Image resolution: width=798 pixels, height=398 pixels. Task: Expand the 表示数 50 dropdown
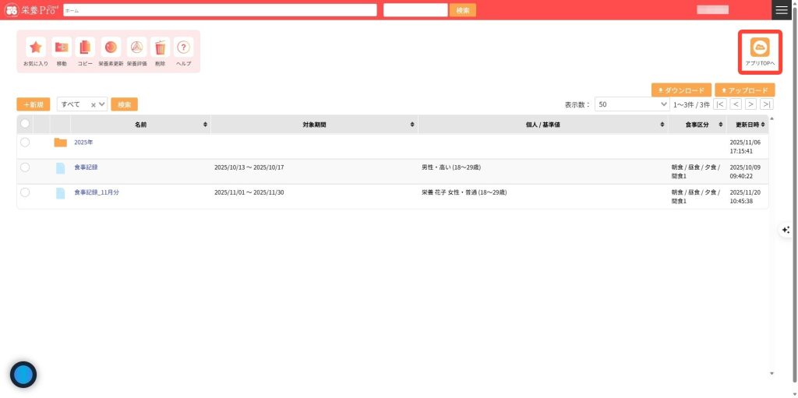click(x=632, y=104)
